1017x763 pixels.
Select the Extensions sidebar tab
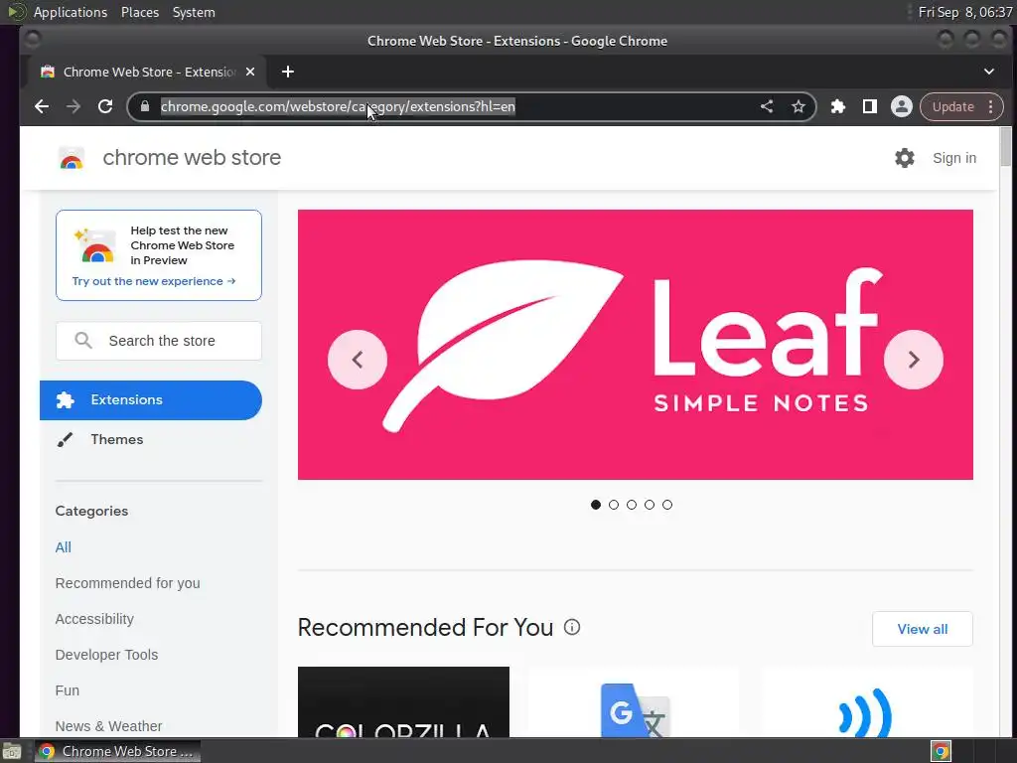(x=151, y=399)
